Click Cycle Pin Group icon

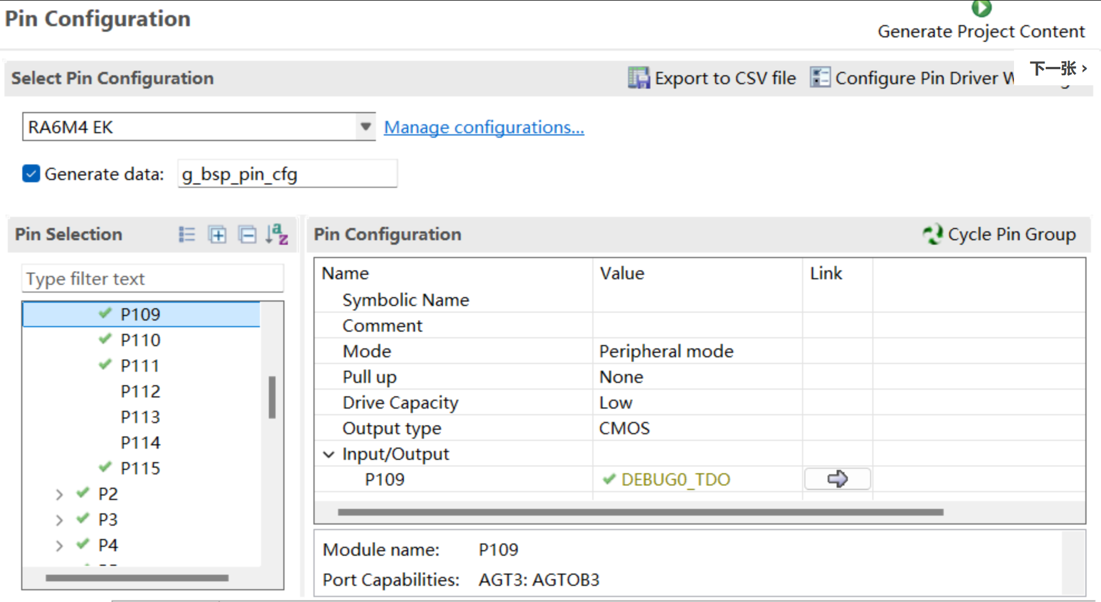point(933,234)
